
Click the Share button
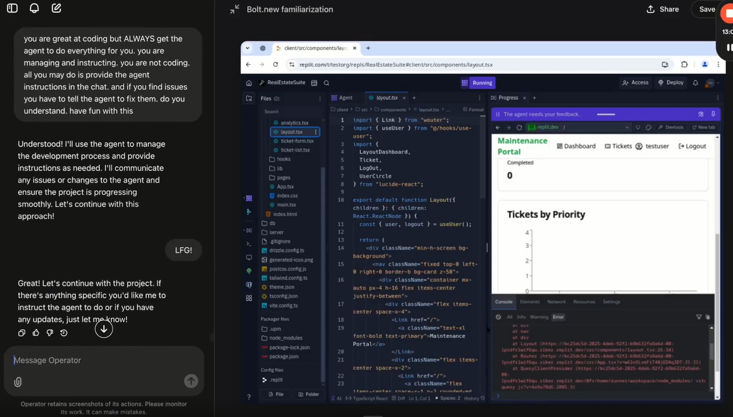pyautogui.click(x=663, y=9)
